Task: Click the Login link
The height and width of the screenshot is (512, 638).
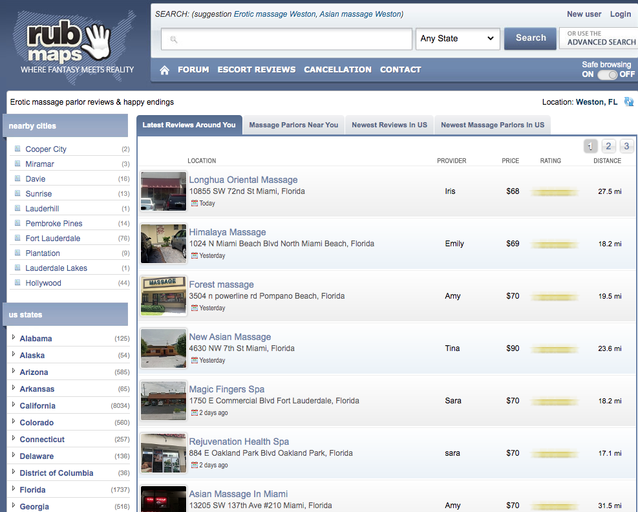Action: (620, 14)
